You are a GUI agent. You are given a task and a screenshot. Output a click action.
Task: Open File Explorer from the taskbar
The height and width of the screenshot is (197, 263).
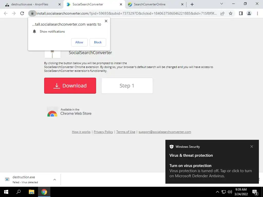pos(31,192)
